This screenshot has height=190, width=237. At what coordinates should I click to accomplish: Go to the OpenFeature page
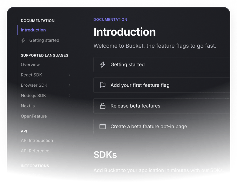[x=34, y=116]
